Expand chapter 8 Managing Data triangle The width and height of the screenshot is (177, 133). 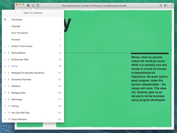coord(5,93)
